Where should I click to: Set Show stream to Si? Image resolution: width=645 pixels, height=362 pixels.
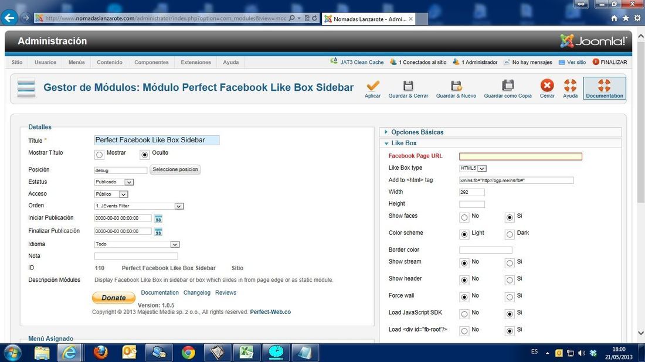click(x=510, y=263)
